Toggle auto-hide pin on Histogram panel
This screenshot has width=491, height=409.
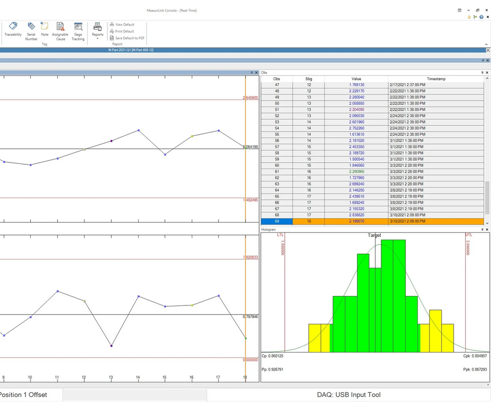(x=483, y=229)
